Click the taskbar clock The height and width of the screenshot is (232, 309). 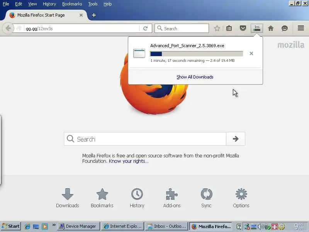[x=299, y=226]
